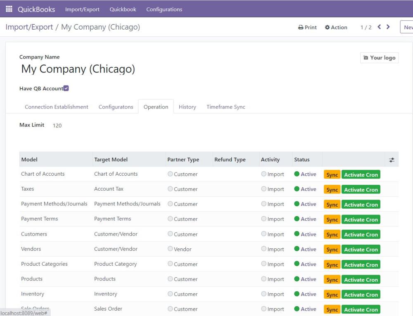Activate Cron for Sales Order row
Screen dimensions: 413x316
(x=361, y=310)
